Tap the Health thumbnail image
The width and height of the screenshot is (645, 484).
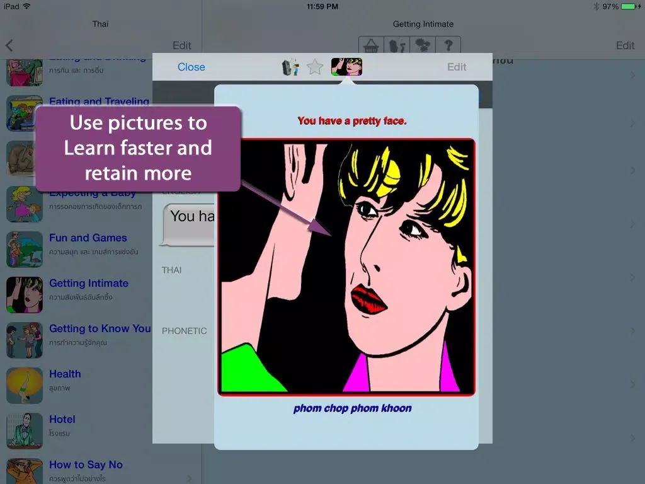25,385
